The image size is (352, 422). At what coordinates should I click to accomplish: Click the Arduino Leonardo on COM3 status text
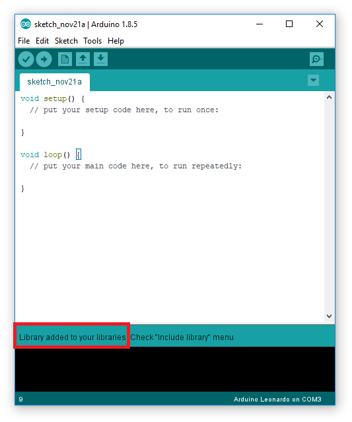[x=277, y=400]
